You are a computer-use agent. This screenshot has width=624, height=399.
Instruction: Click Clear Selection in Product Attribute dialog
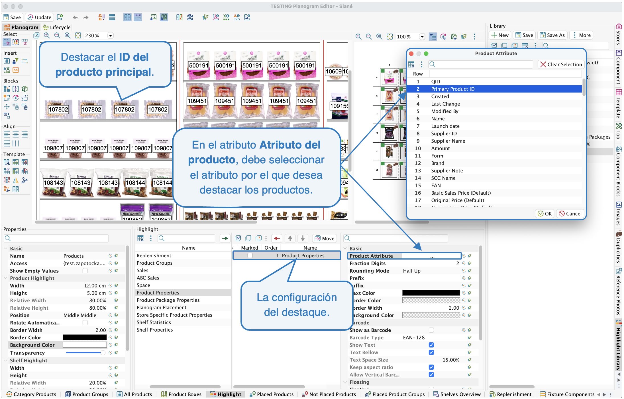pos(561,64)
